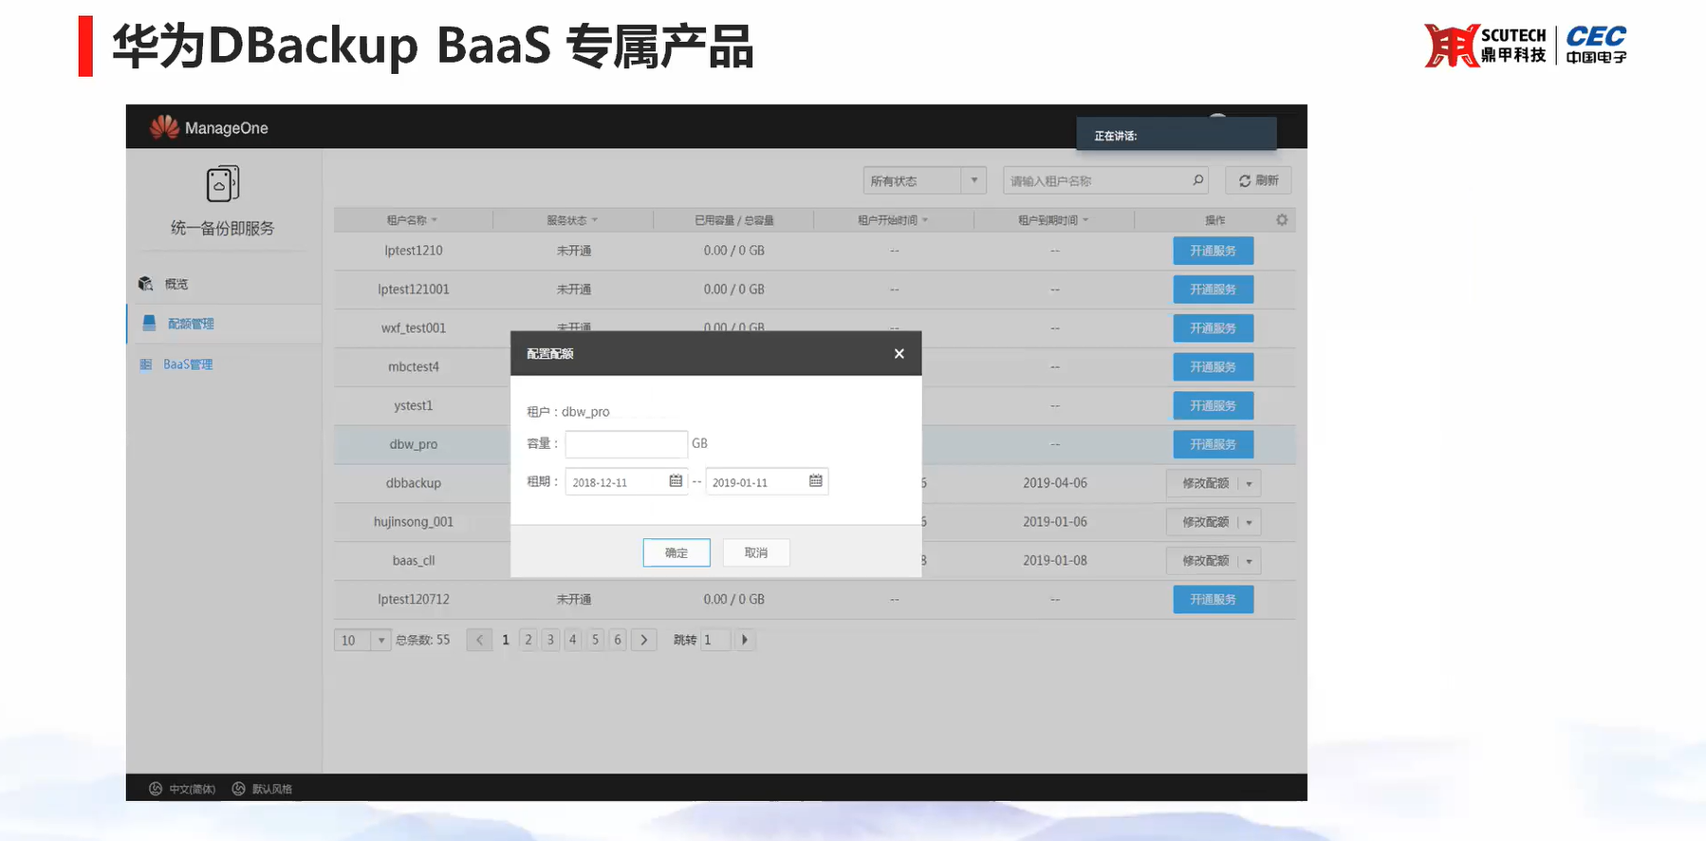Viewport: 1706px width, 841px height.
Task: Click the start date calendar icon
Action: (x=676, y=481)
